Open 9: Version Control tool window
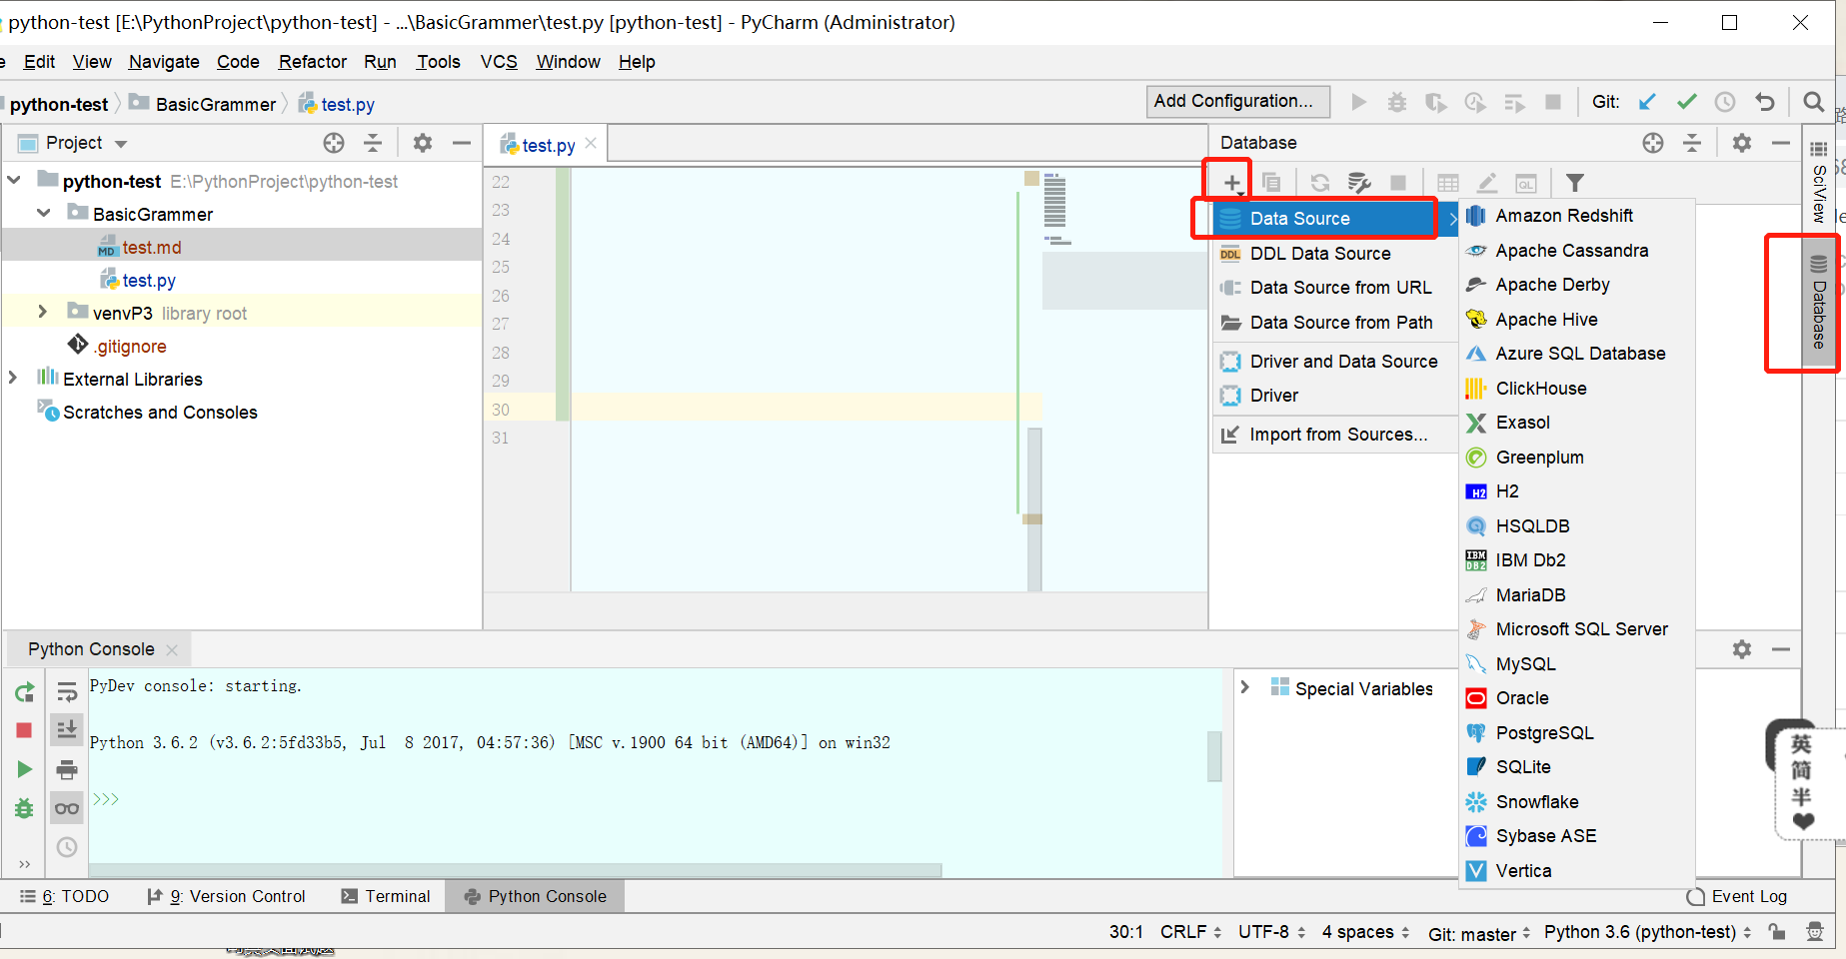 point(226,896)
